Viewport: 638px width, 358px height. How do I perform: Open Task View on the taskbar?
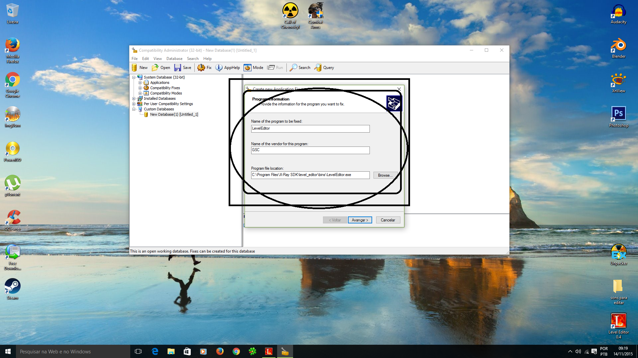tap(138, 351)
